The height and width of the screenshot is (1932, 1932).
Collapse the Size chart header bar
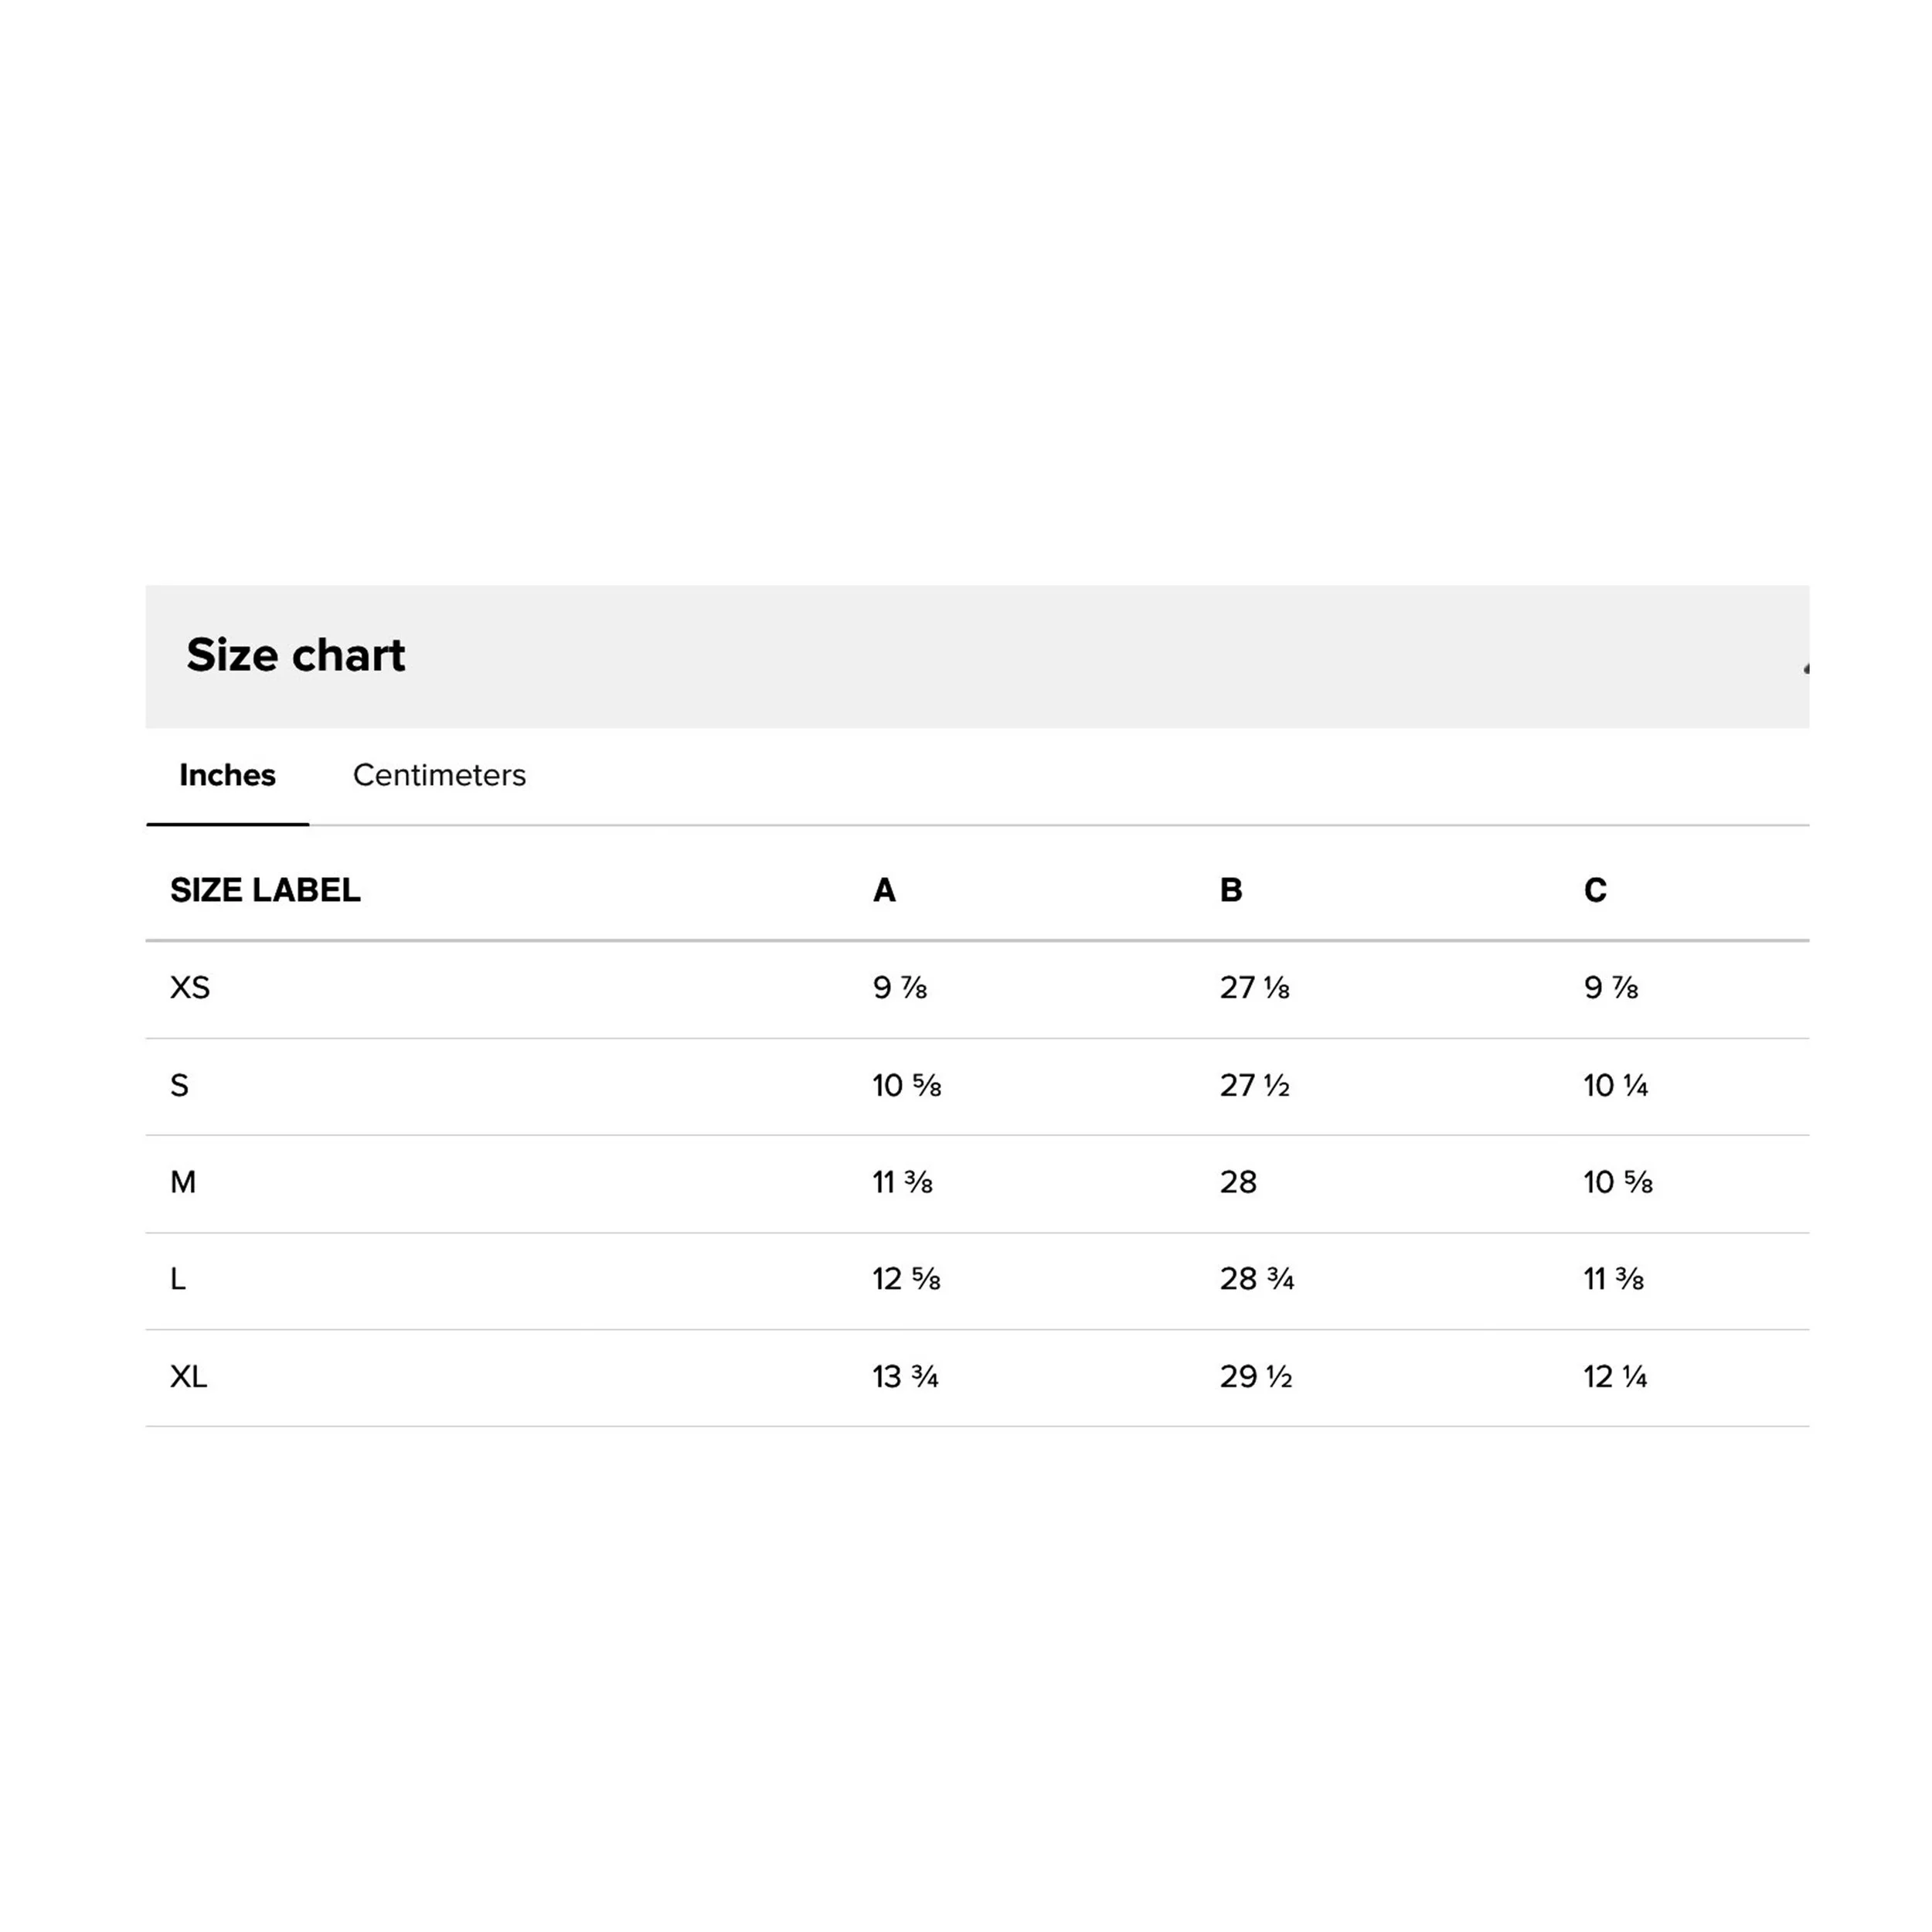[977, 656]
